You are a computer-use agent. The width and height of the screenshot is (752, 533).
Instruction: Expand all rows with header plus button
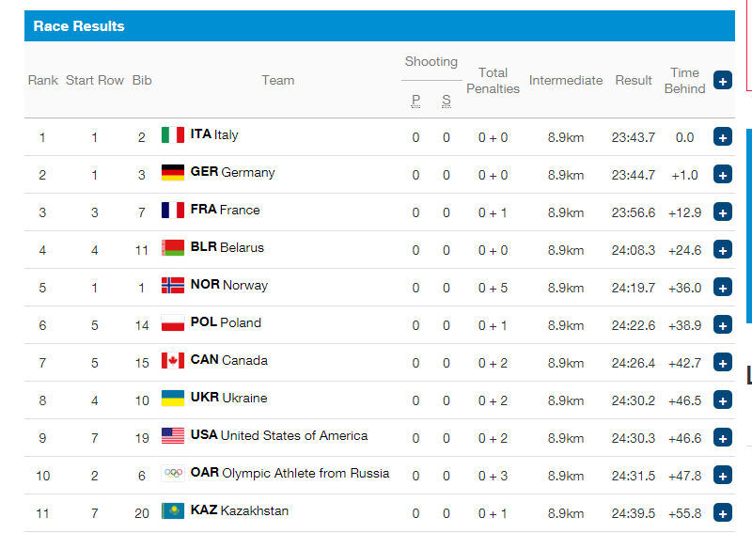coord(722,80)
